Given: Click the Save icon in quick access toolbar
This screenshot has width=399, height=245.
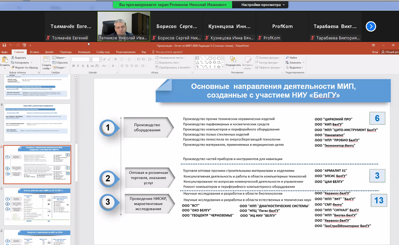Looking at the screenshot, I should tap(4, 45).
